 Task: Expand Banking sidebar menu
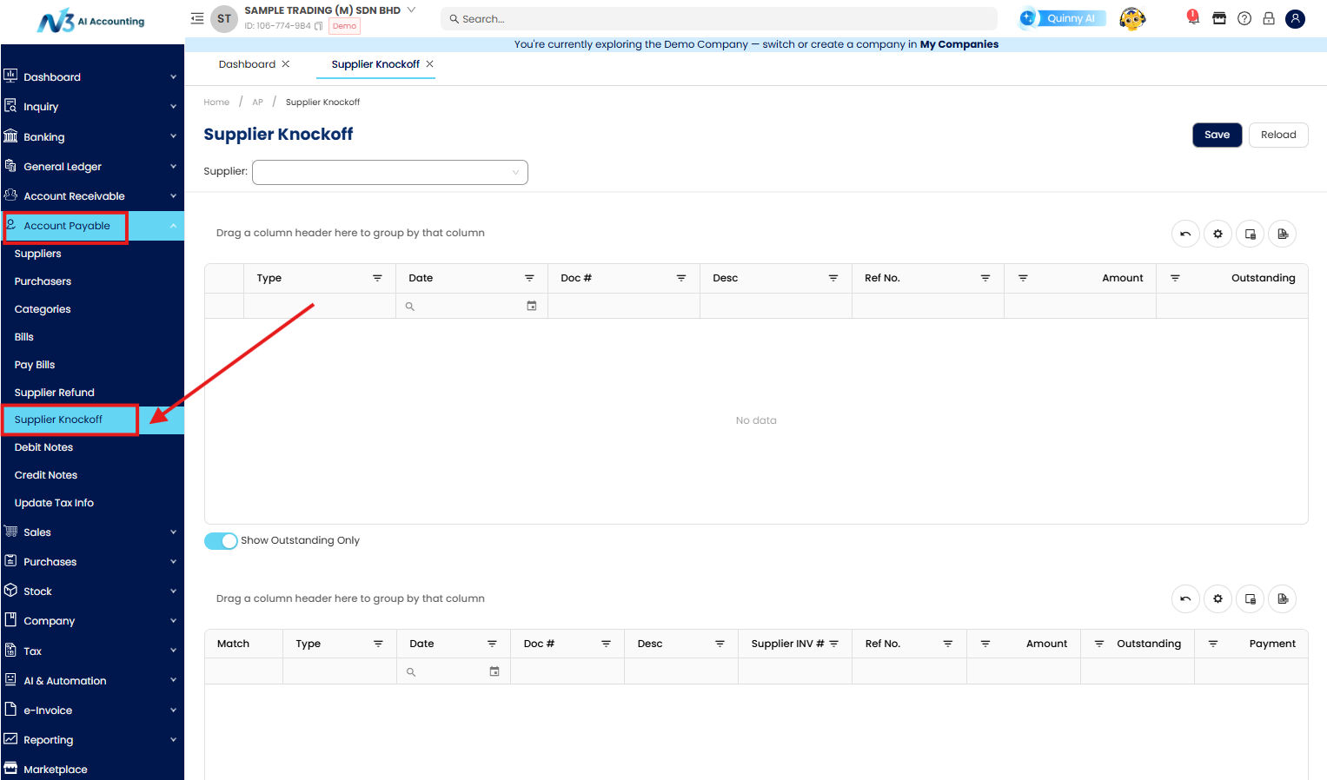[92, 137]
